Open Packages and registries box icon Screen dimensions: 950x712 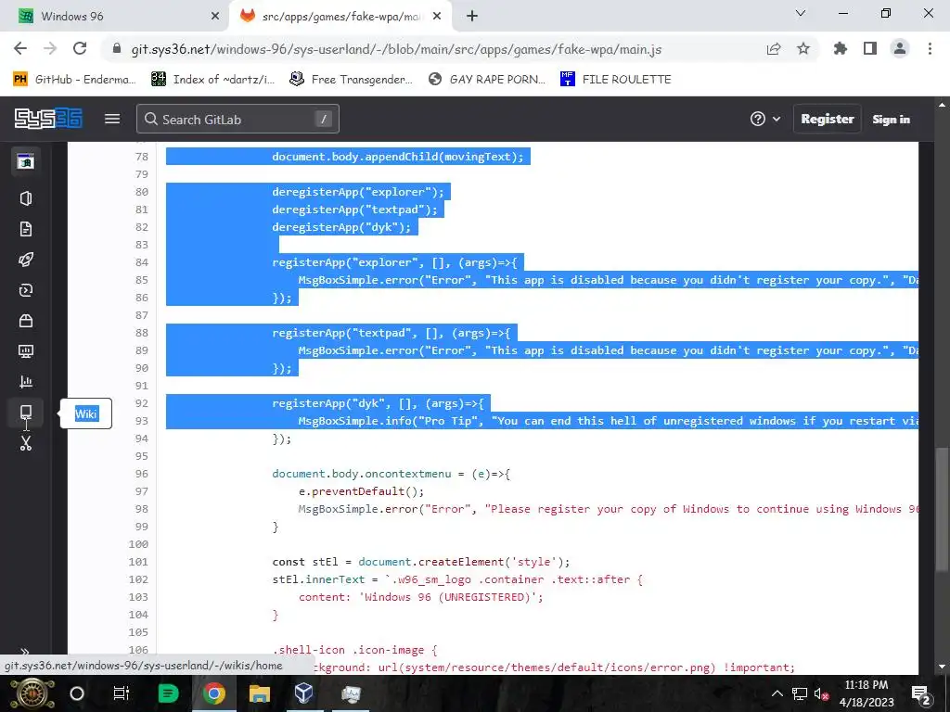pos(25,321)
